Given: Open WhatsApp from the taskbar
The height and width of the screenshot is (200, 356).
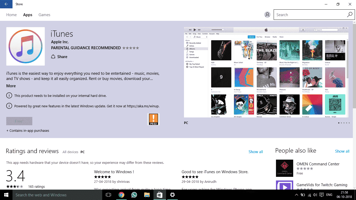Looking at the screenshot, I should pyautogui.click(x=134, y=195).
